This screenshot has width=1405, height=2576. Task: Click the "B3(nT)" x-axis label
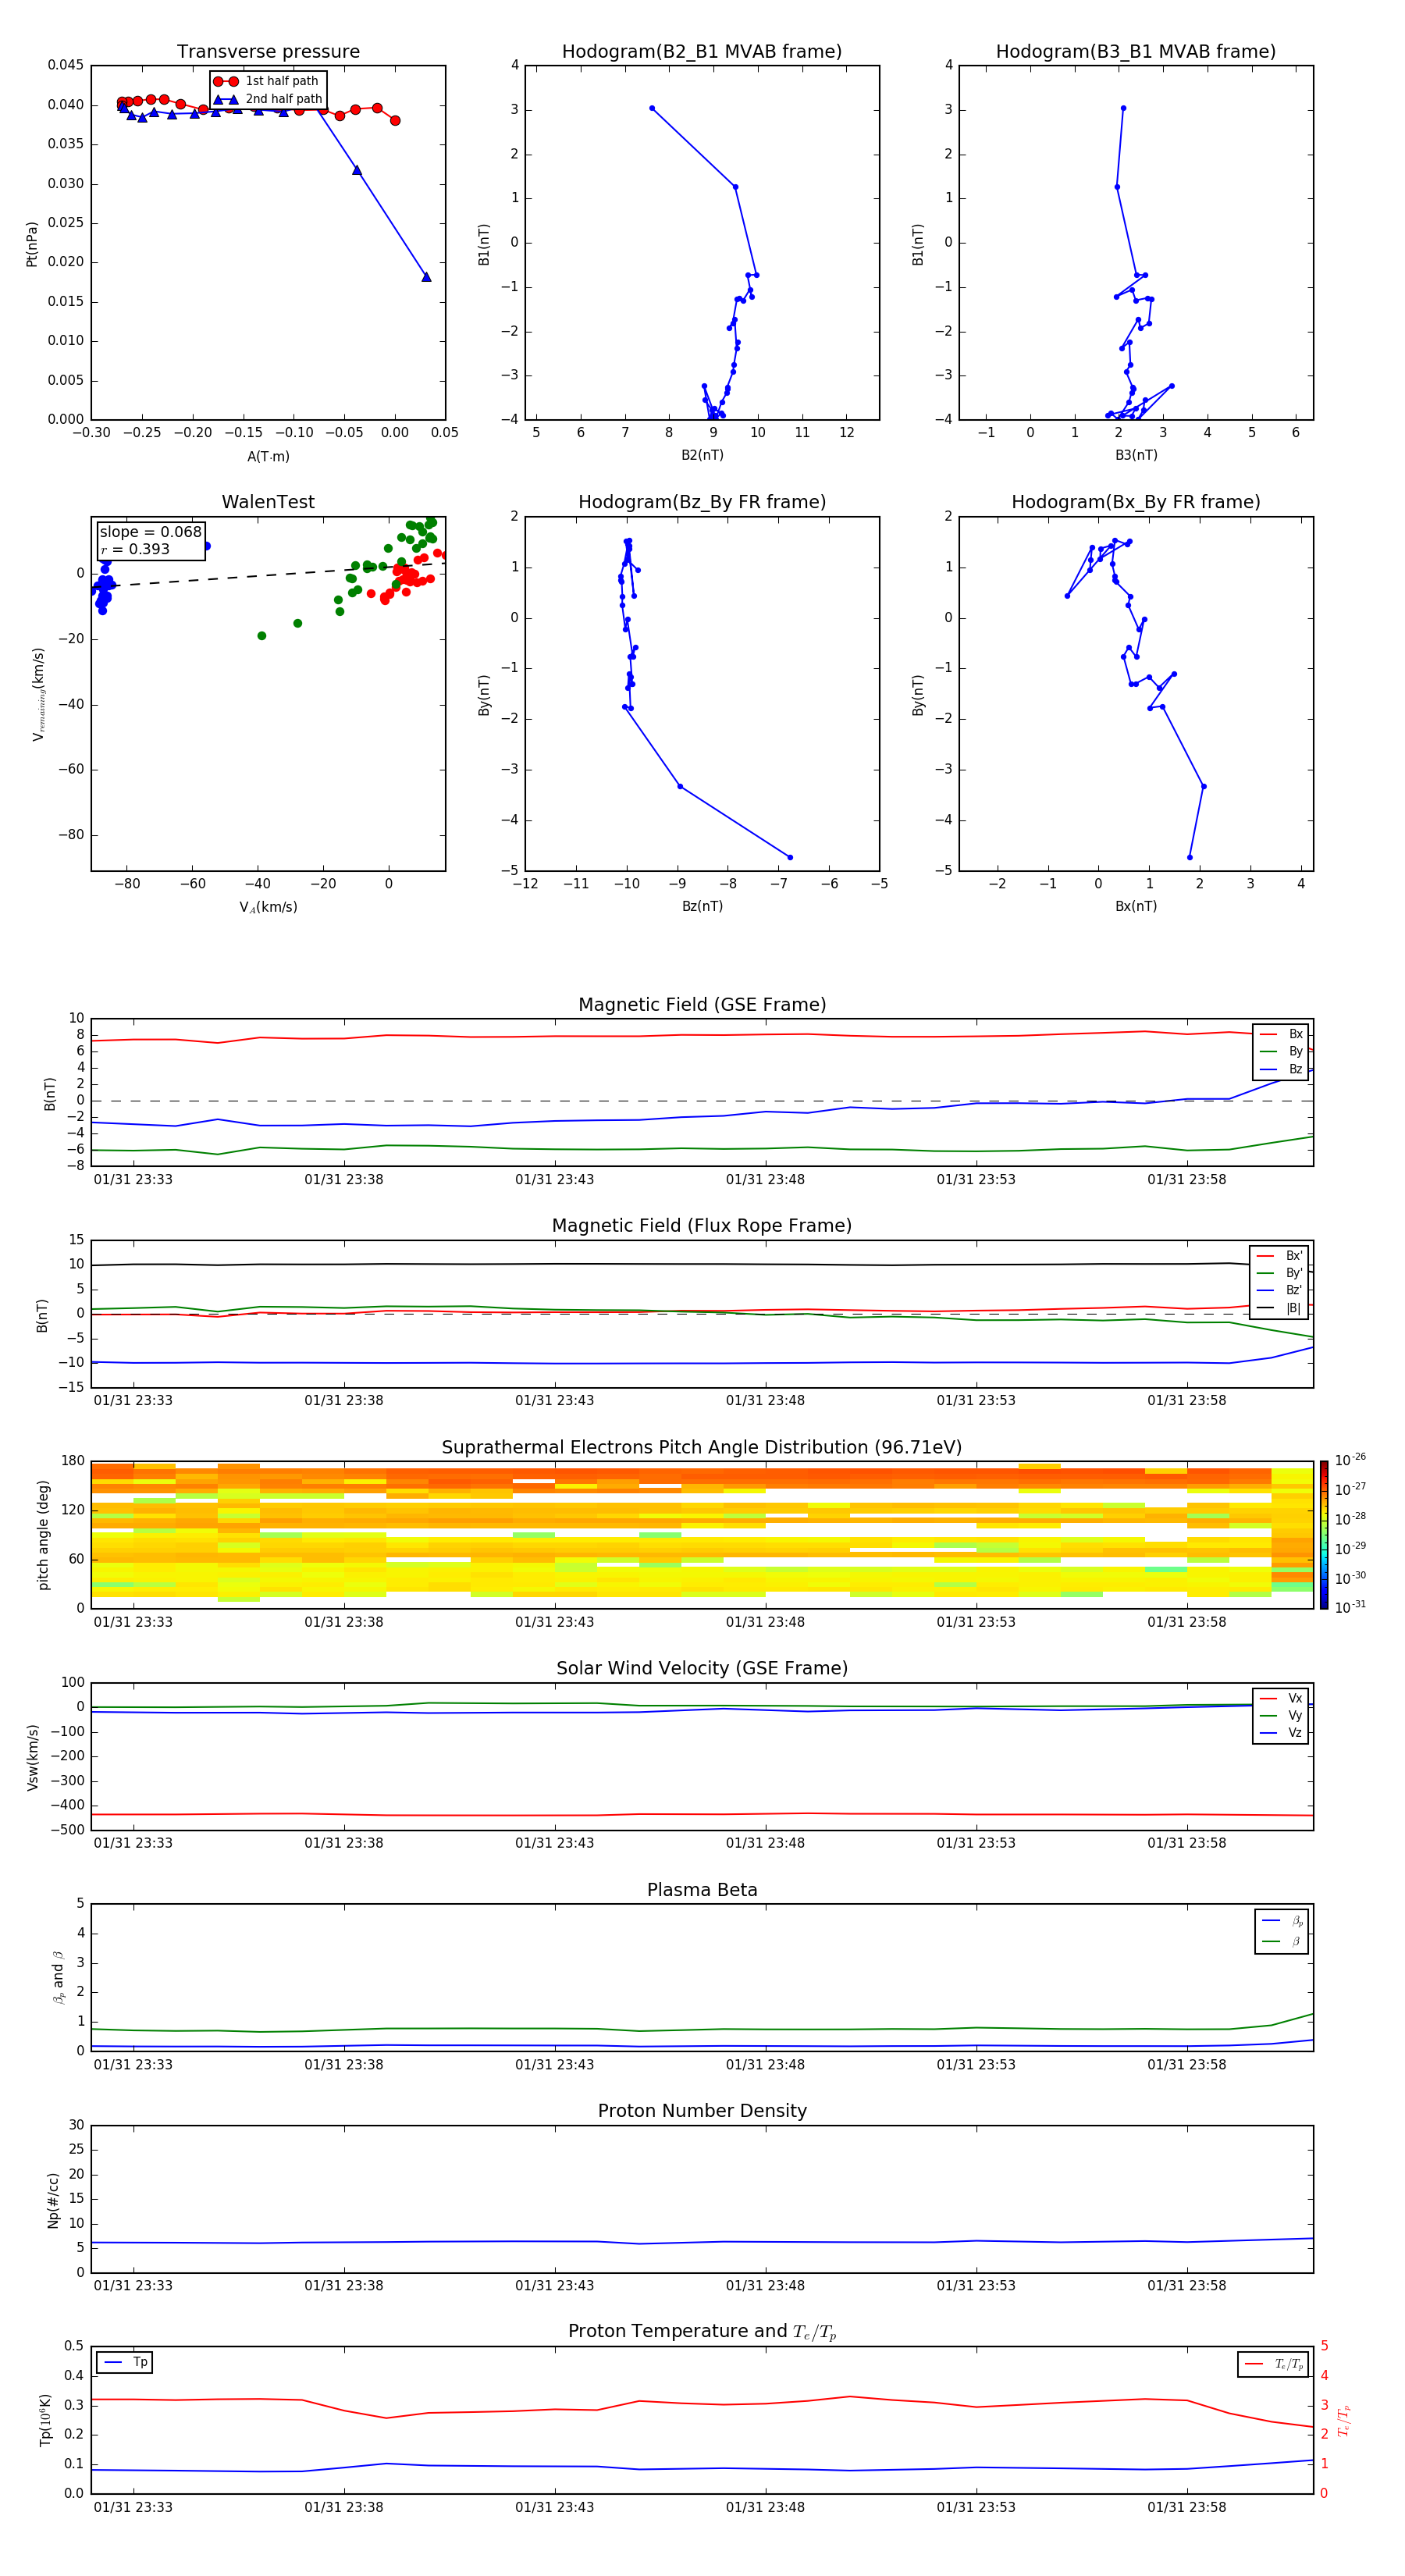point(1136,455)
